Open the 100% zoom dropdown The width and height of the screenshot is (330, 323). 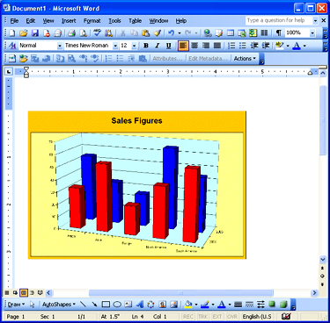312,32
